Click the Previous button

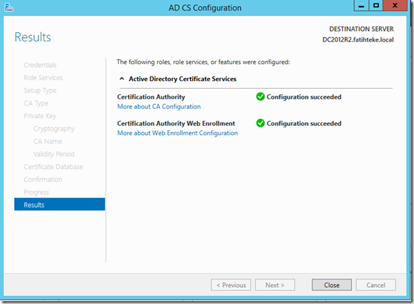[231, 285]
